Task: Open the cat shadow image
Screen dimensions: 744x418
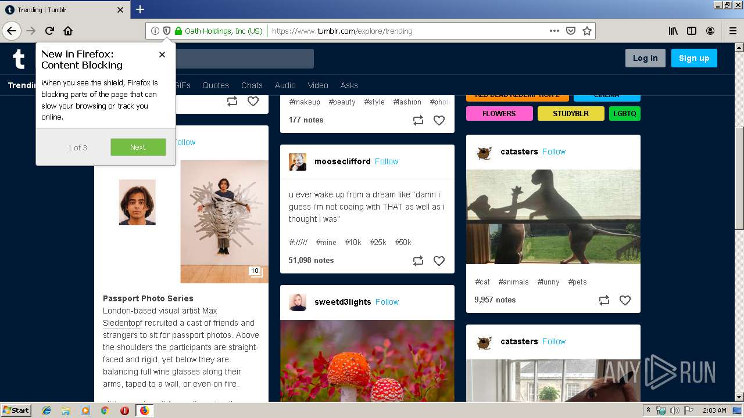Action: 553,217
